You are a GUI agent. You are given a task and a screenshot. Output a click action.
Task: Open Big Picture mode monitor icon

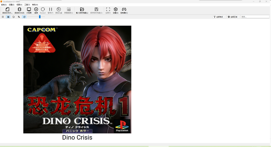click(29, 9)
